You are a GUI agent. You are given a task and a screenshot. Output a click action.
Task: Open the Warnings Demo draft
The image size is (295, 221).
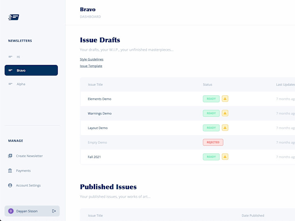click(x=187, y=113)
